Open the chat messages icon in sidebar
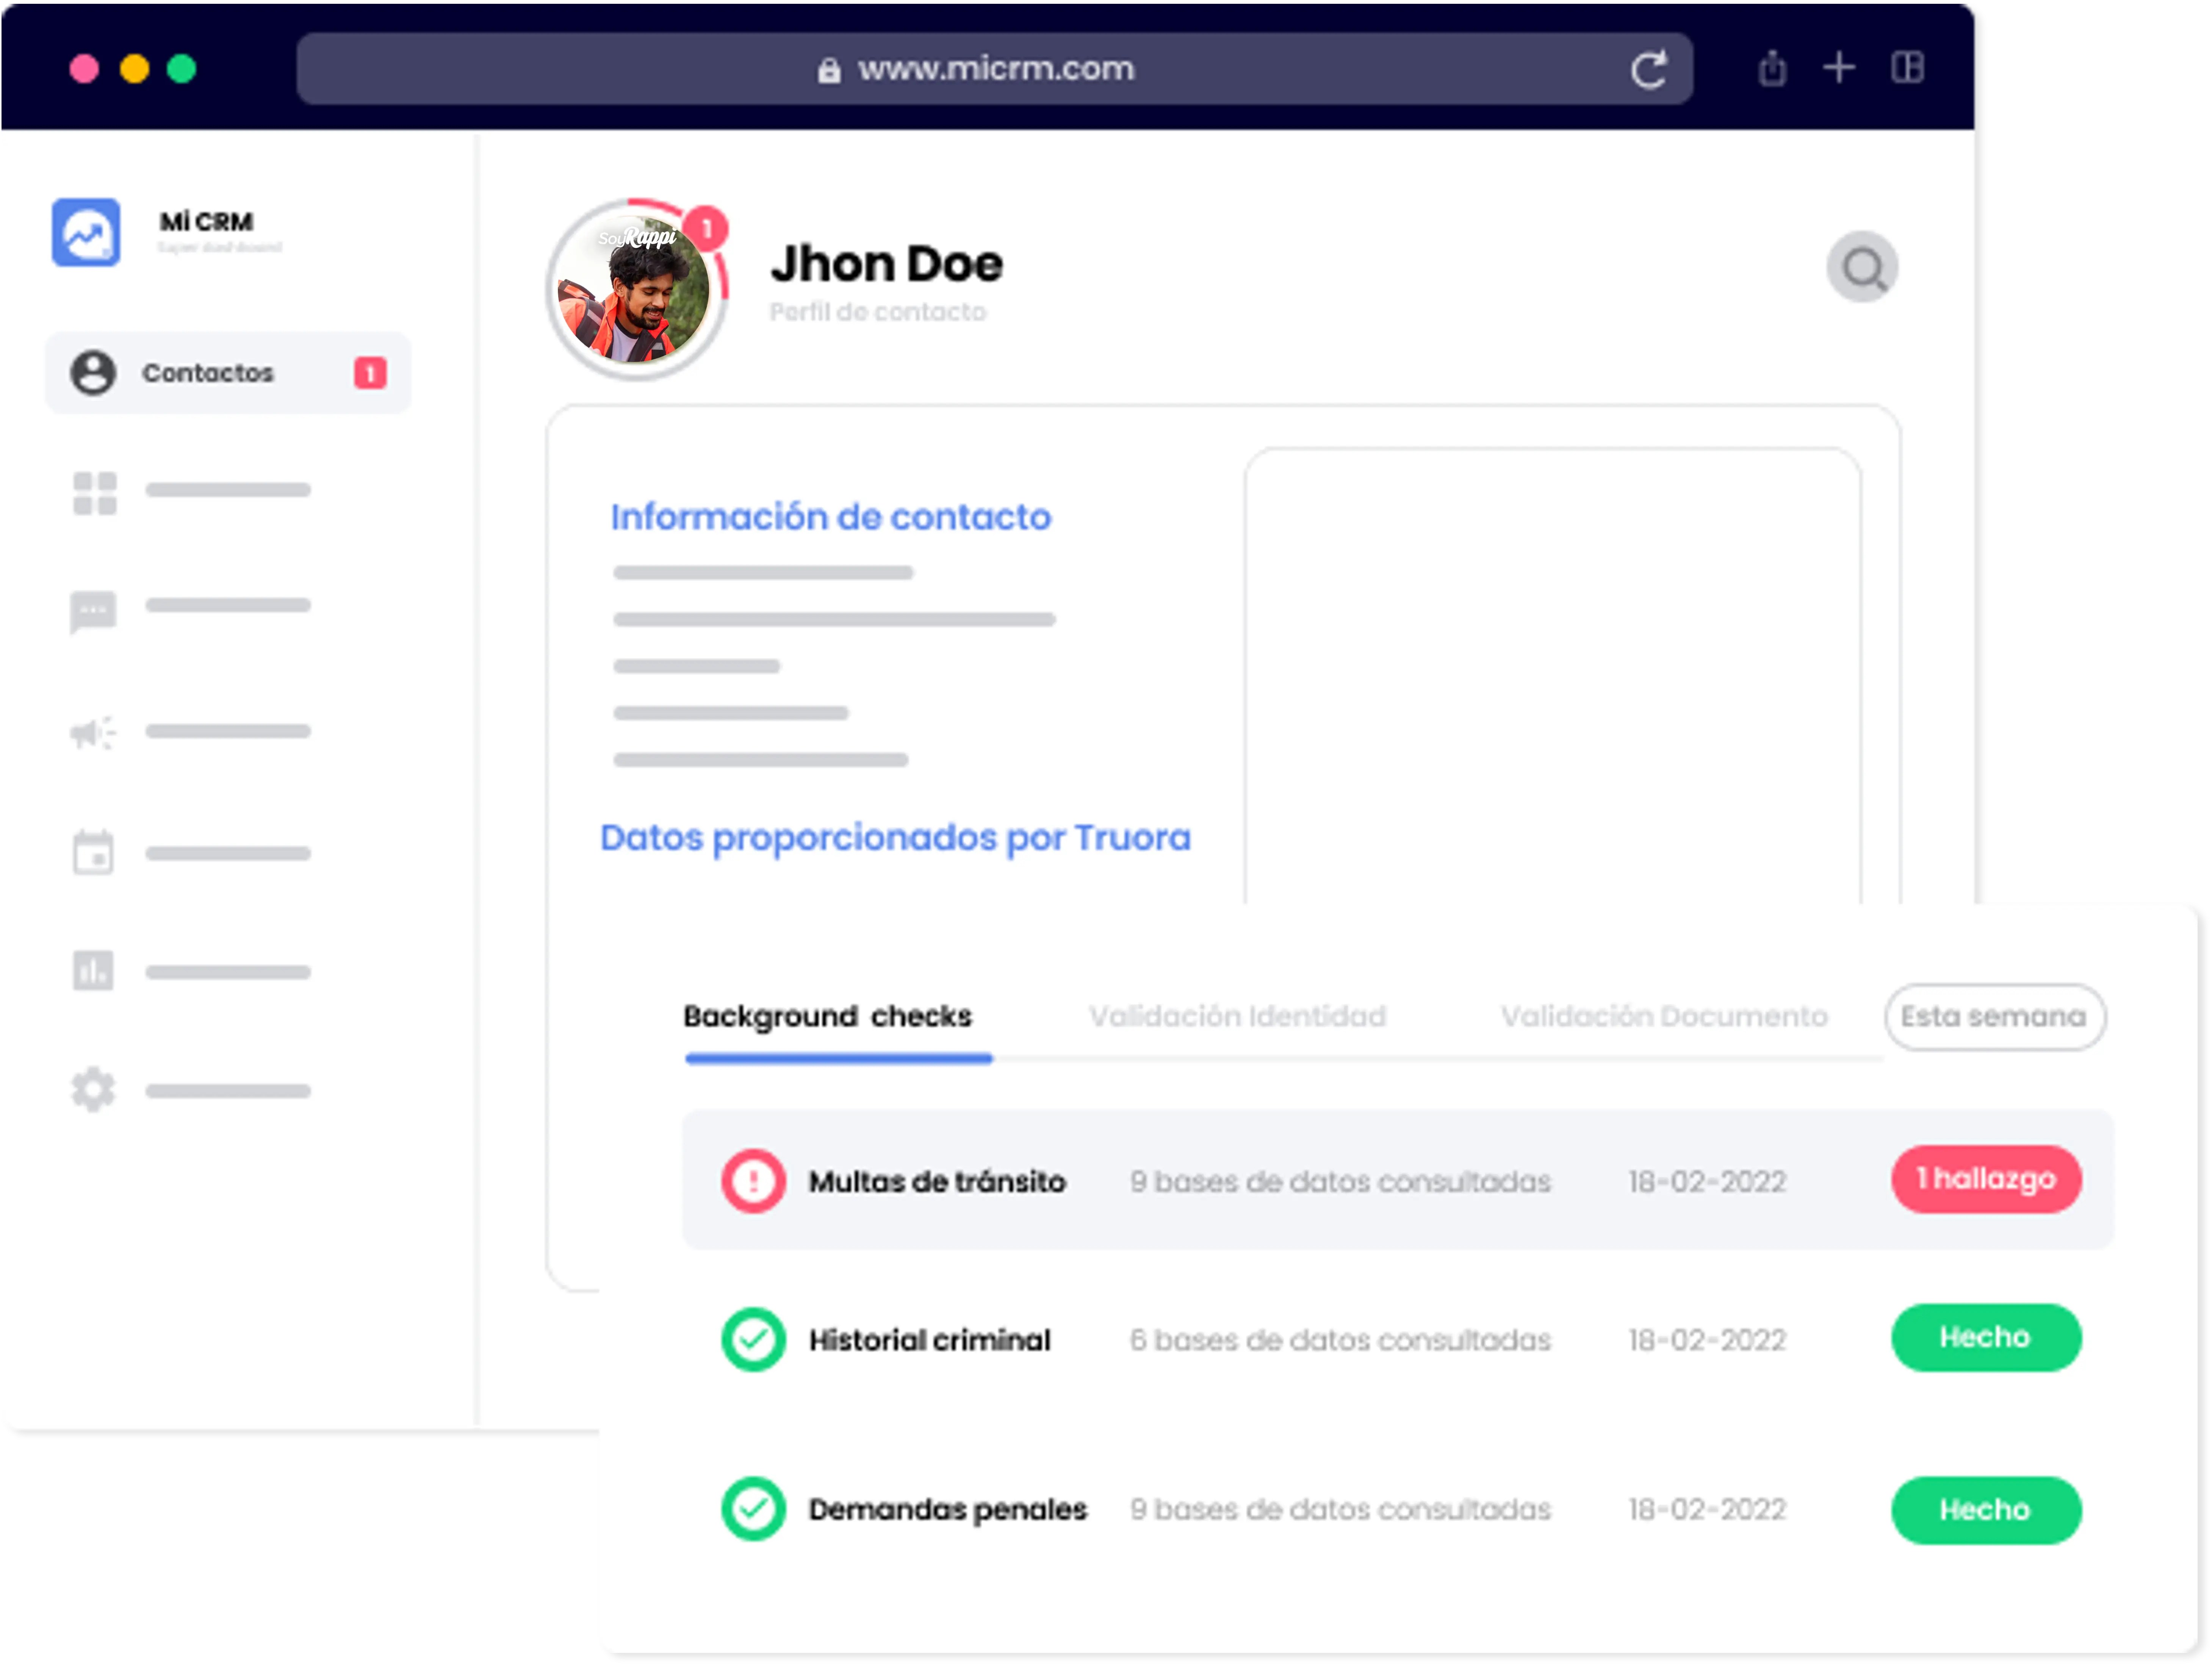 pos(93,612)
